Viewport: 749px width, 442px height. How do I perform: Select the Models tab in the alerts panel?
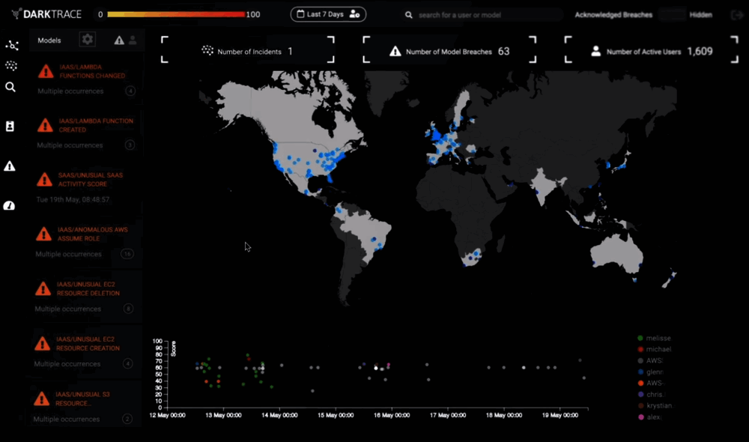(49, 40)
